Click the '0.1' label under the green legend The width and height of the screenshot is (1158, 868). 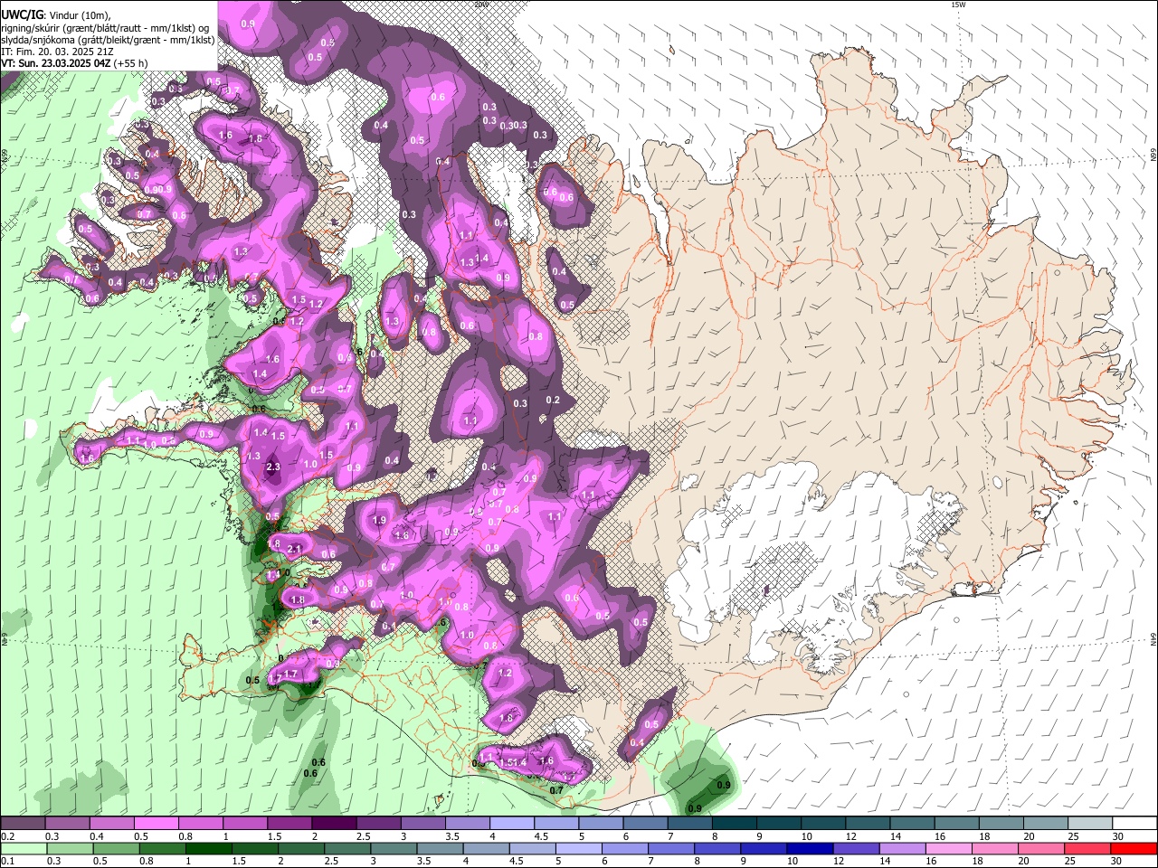pos(7,862)
